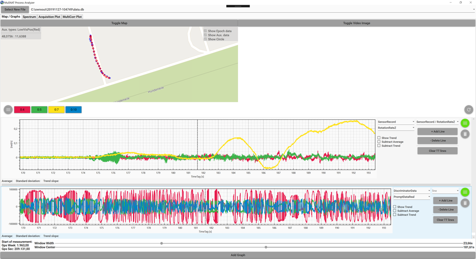Viewport: 476px width, 259px height.
Task: Click the Toggle Video Image header bar
Action: [356, 23]
